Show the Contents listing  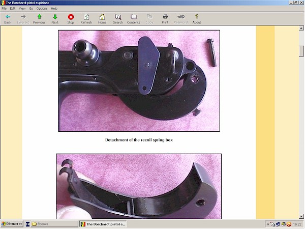coord(134,19)
